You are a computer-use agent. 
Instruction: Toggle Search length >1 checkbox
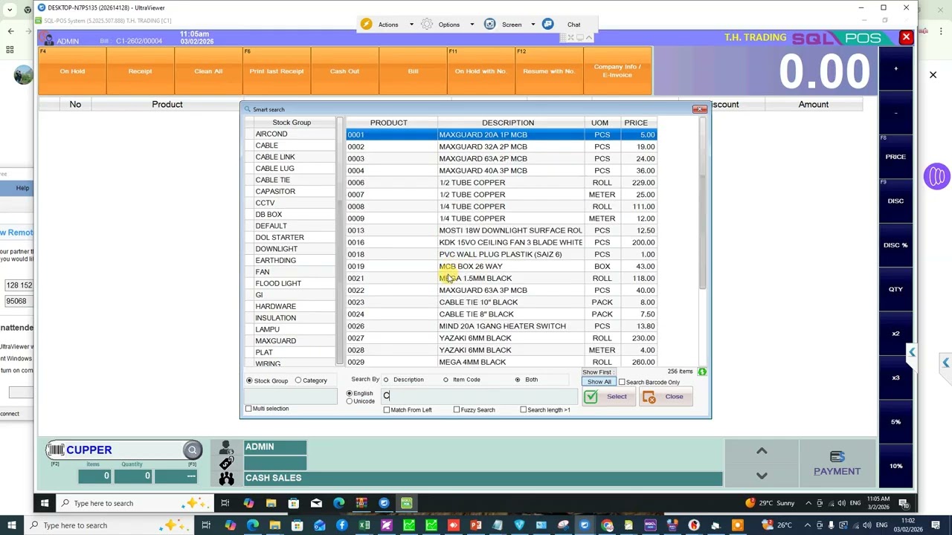click(524, 409)
